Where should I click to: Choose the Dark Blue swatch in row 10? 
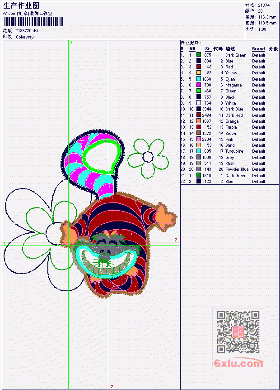coord(199,109)
